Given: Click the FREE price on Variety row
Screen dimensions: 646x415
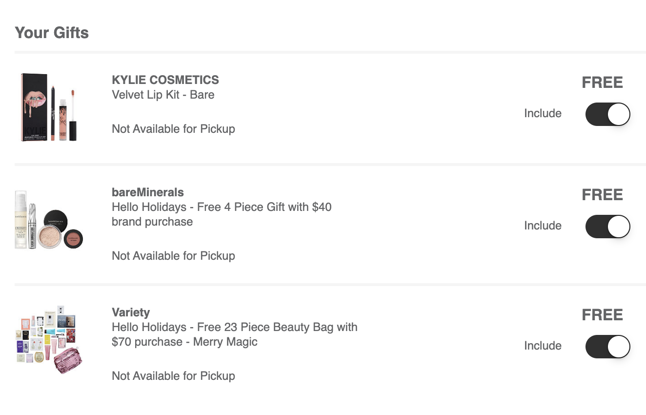Looking at the screenshot, I should [x=602, y=315].
